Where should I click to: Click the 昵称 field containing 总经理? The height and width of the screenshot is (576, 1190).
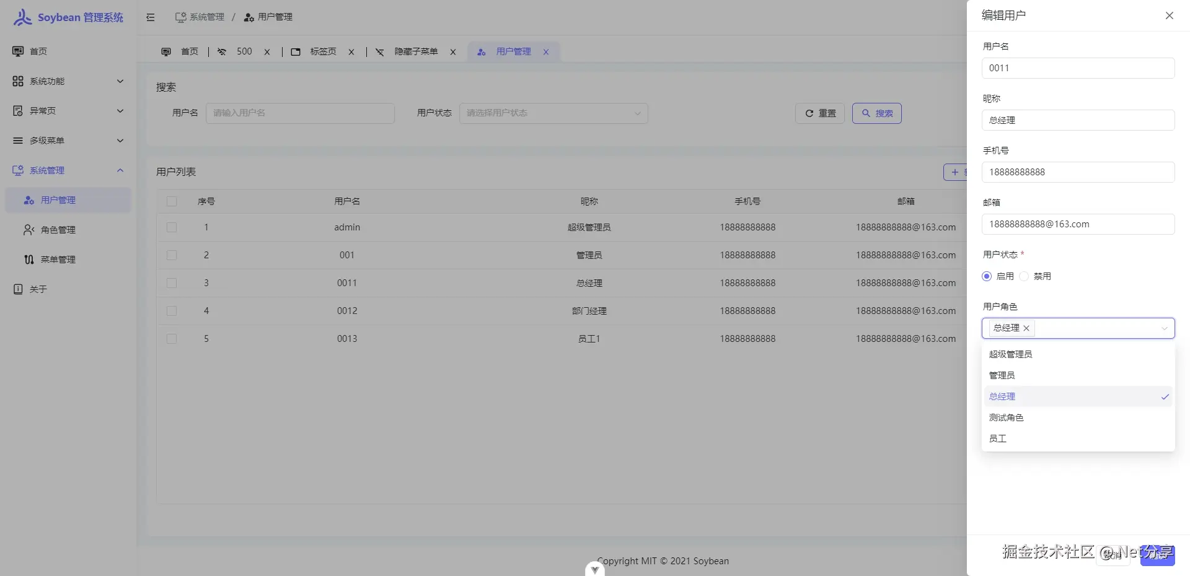click(x=1078, y=120)
